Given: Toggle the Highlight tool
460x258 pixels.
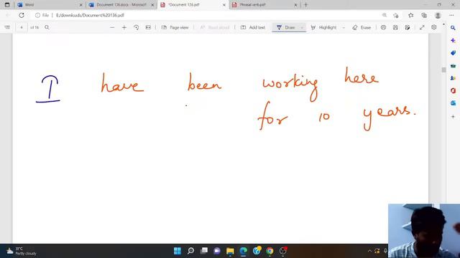Looking at the screenshot, I should coord(323,27).
